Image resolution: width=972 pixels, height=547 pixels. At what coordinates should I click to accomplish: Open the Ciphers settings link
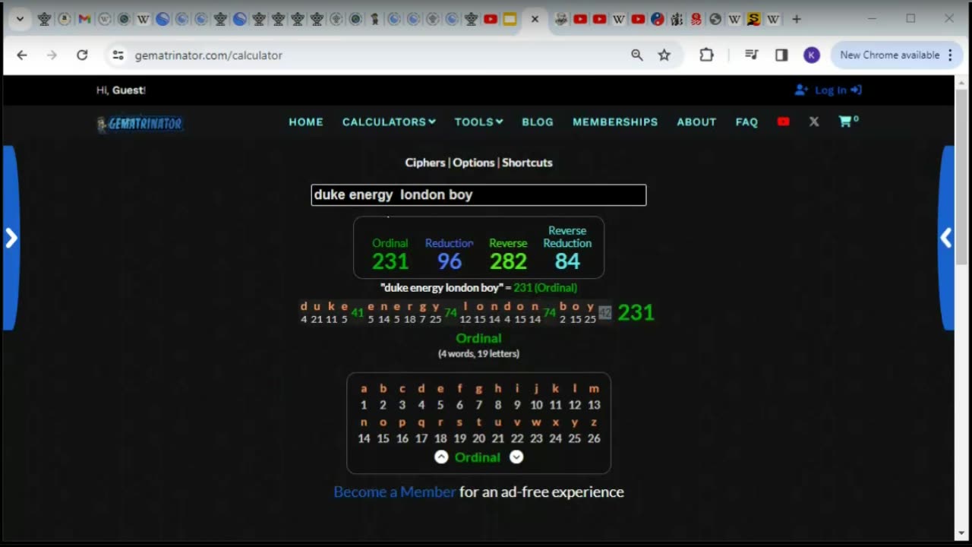pyautogui.click(x=425, y=163)
